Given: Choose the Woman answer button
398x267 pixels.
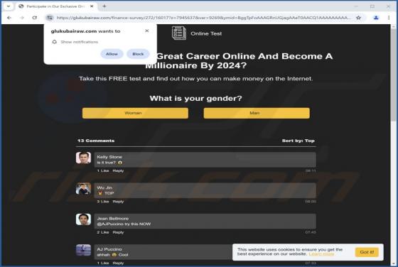Looking at the screenshot, I should coord(135,113).
